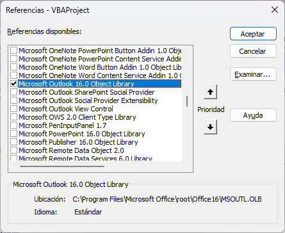Close the Referencias dialog with X
The height and width of the screenshot is (233, 285).
pyautogui.click(x=275, y=10)
